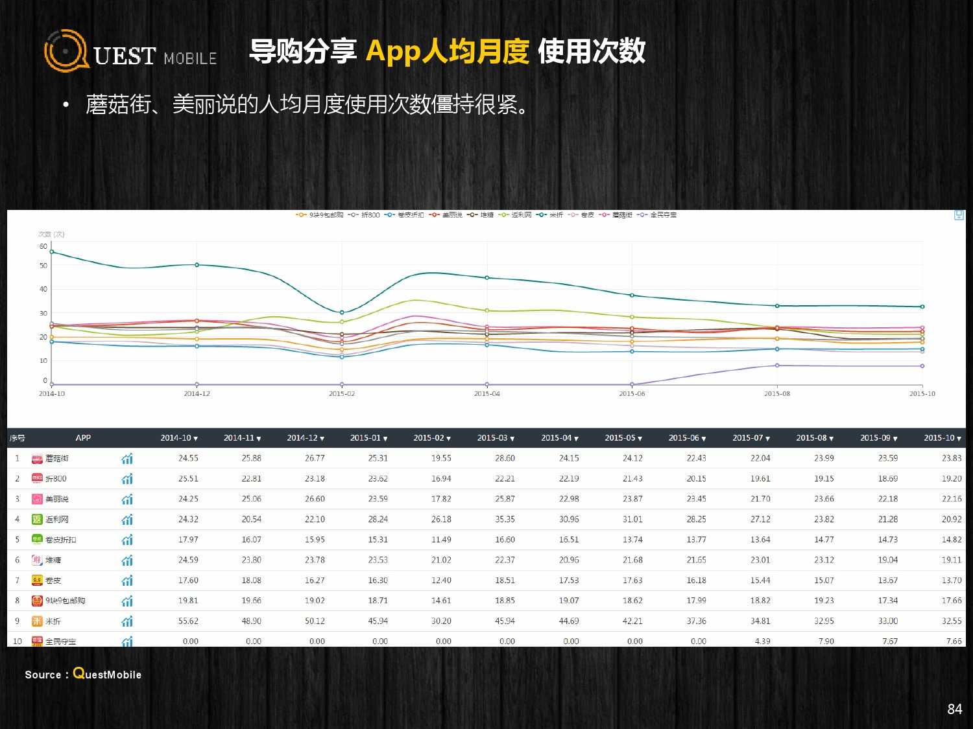
Task: Click the 米折 app logo icon
Action: [37, 621]
